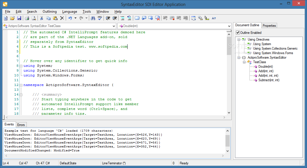Screen dimensions: 307x168
Task: Click the Events pane scrollbar up arrow
Action: pos(227,131)
